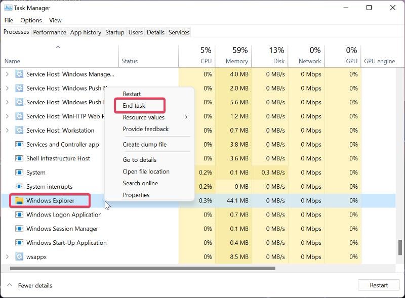The image size is (405, 298).
Task: Toggle sort order arrow above Name column
Action: point(58,47)
